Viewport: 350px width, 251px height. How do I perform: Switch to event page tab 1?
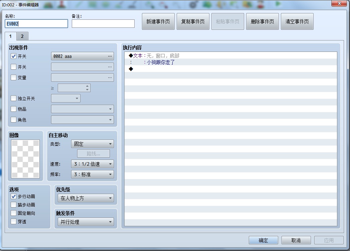pyautogui.click(x=10, y=36)
